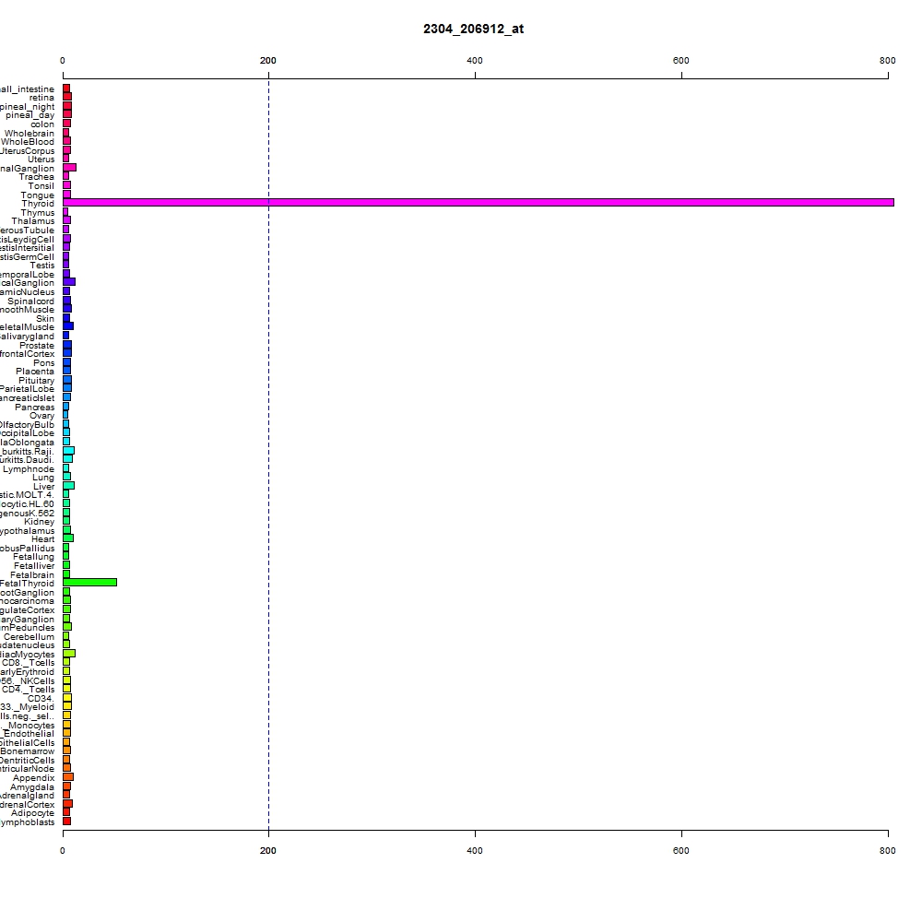Screen dimensions: 922x922
Task: Click the Skin row label
Action: 45,319
